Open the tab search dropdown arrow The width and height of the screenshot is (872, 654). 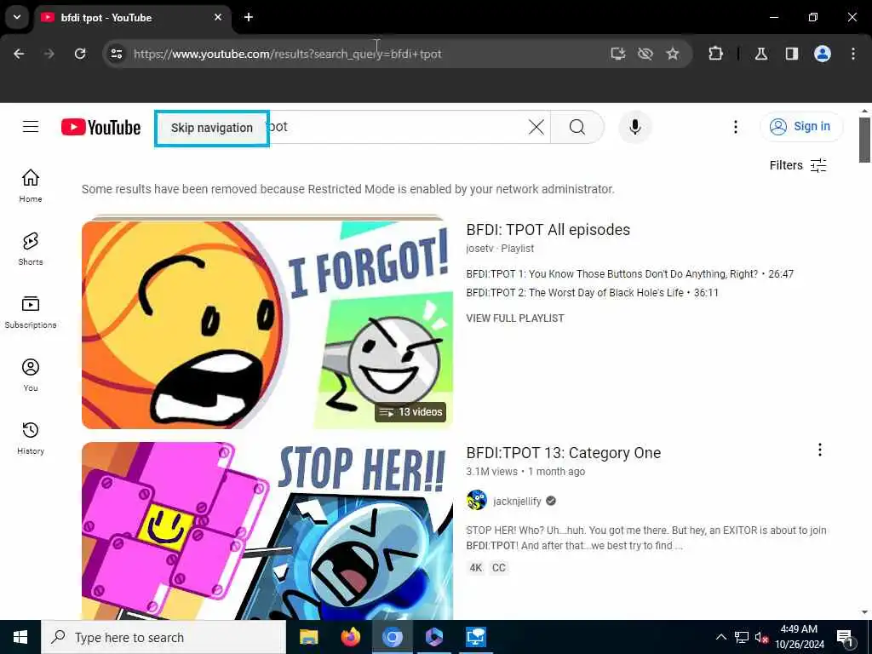[17, 17]
